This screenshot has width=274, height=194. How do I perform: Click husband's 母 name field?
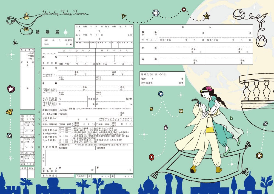click(73, 104)
